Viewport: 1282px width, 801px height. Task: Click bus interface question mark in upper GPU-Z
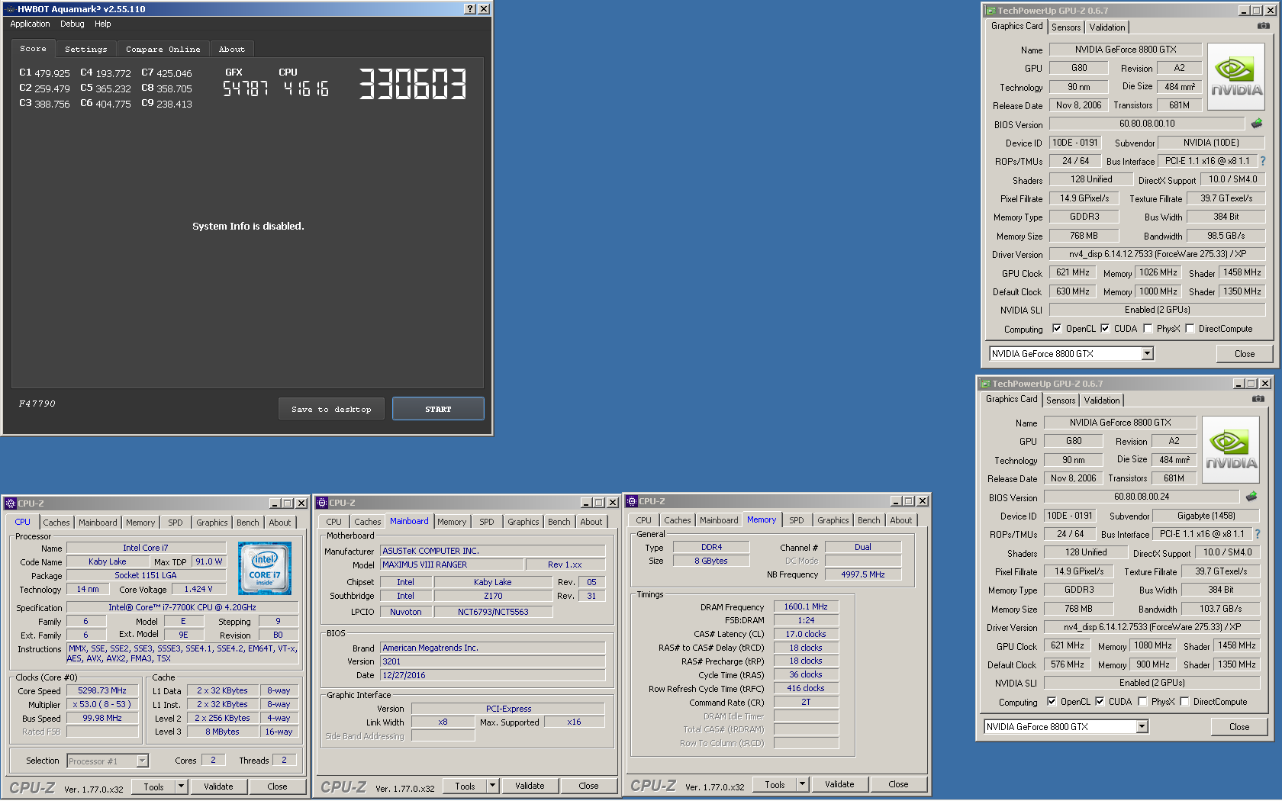(x=1262, y=161)
